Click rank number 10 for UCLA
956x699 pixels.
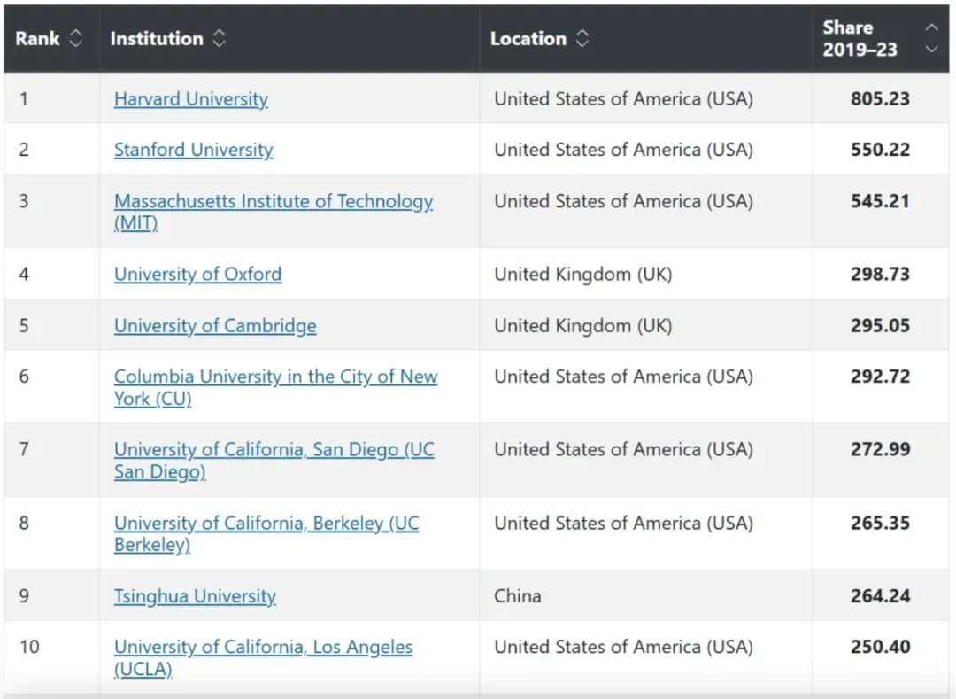coord(29,647)
